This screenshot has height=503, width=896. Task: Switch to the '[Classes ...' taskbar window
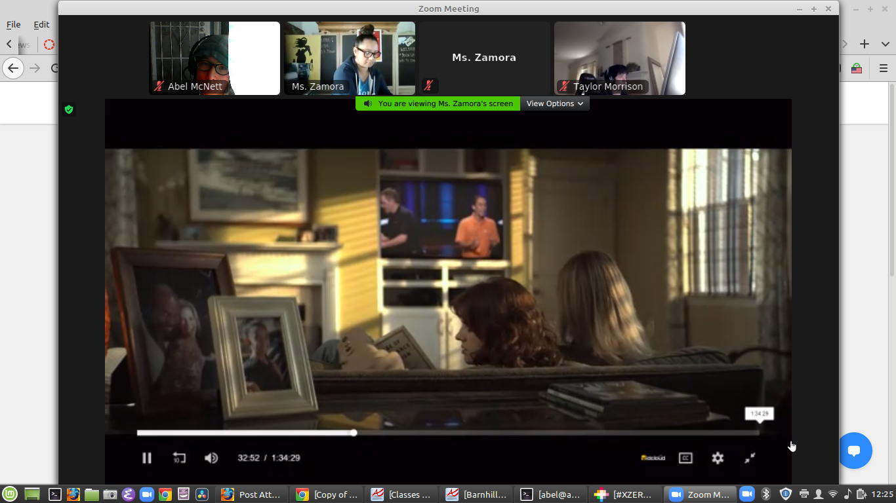(x=401, y=494)
